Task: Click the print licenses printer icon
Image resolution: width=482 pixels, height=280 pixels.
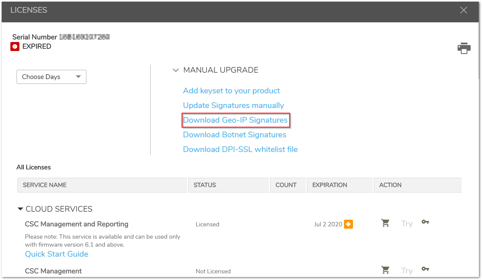Action: click(x=464, y=48)
